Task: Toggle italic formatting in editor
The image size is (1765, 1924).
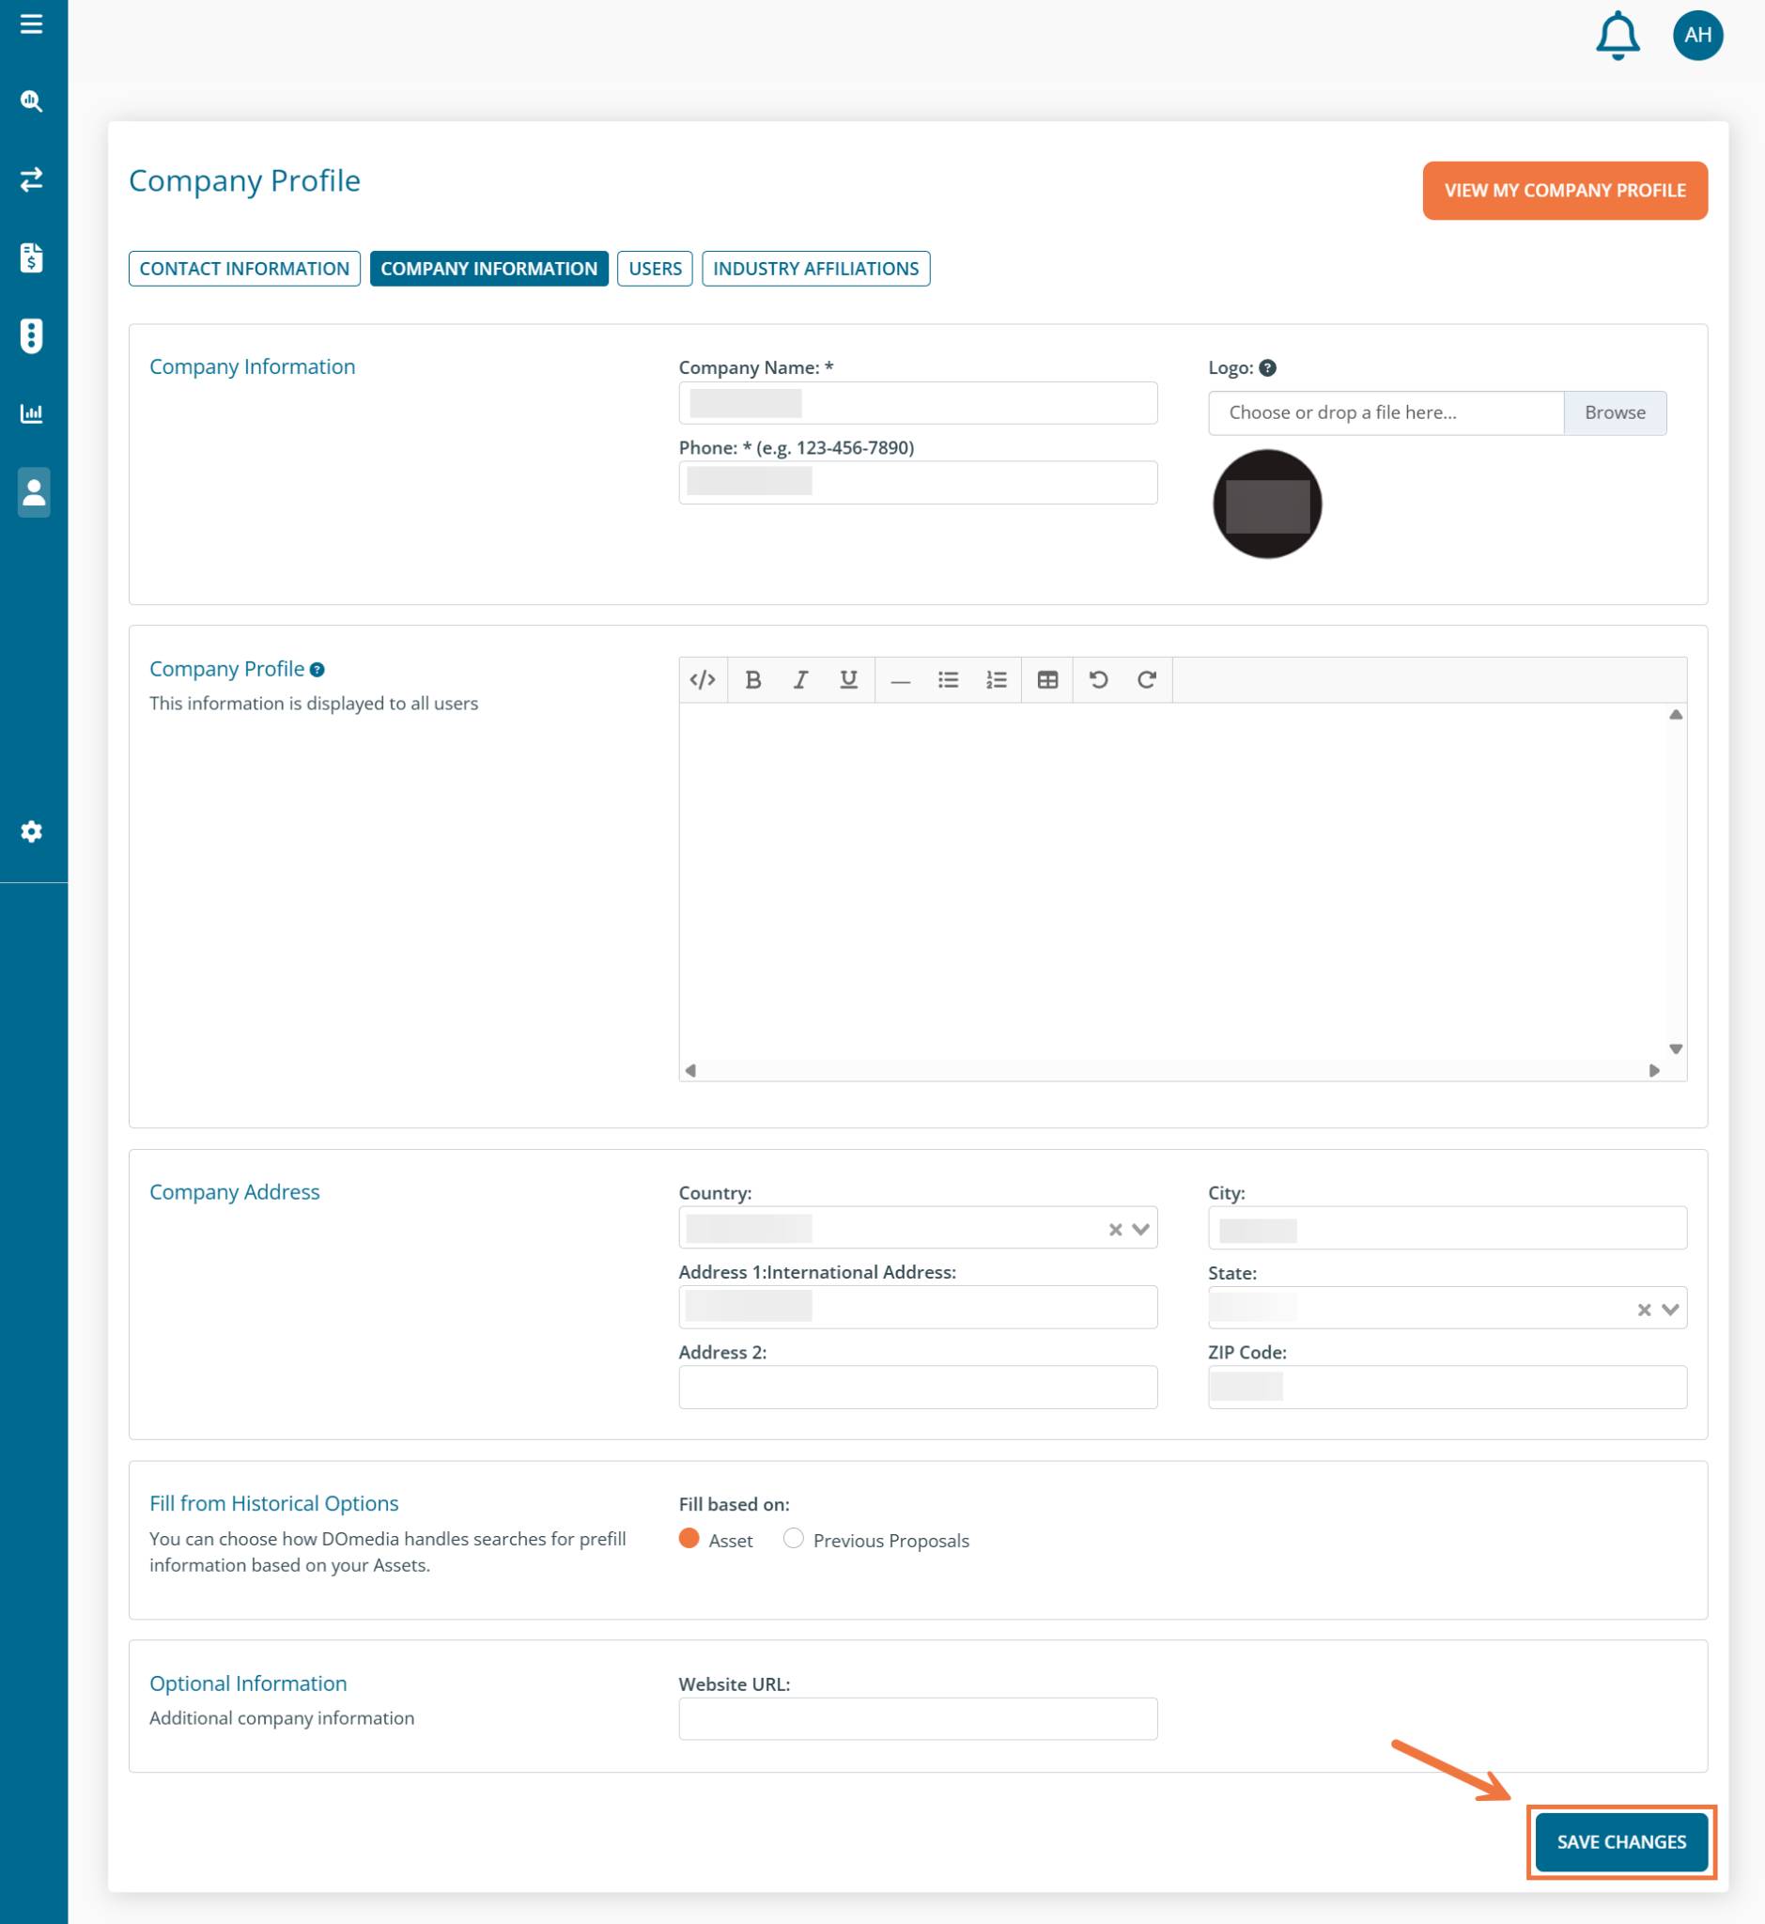Action: pyautogui.click(x=800, y=679)
